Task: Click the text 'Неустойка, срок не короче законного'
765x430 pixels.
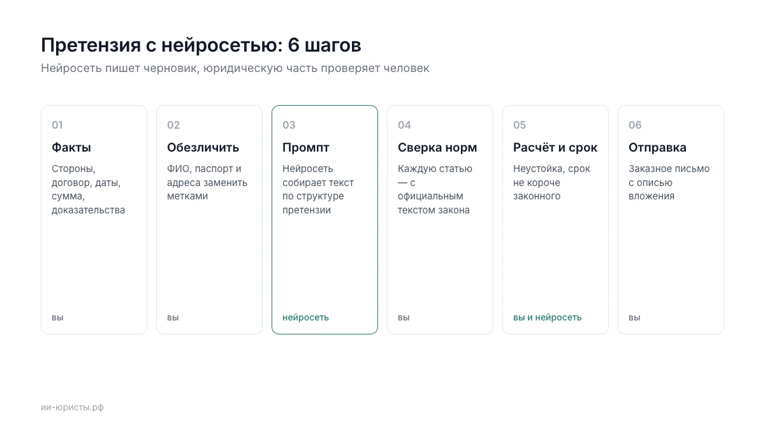Action: (x=552, y=183)
